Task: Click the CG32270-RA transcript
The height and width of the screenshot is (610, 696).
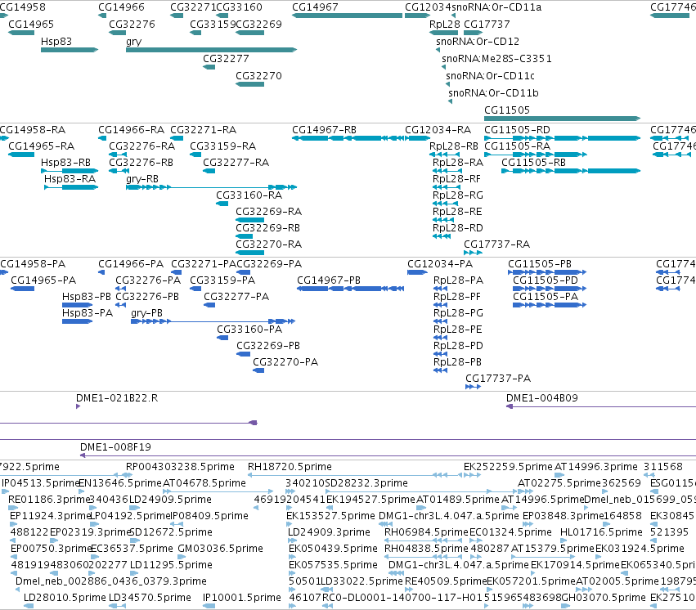Action: point(250,253)
